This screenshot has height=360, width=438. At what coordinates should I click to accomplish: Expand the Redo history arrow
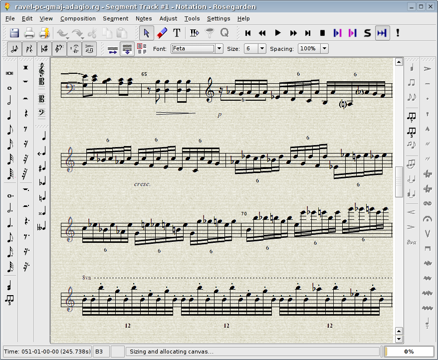[x=82, y=38]
